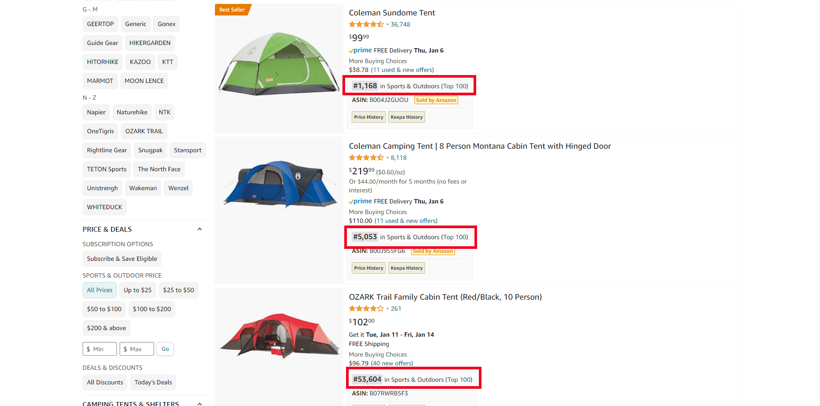Collapse the Camping Tents & Shelters section
Image resolution: width=820 pixels, height=406 pixels.
coord(199,403)
